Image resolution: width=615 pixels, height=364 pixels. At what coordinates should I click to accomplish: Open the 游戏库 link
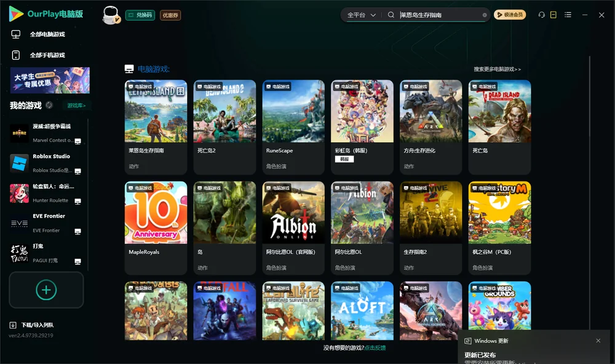(x=76, y=106)
